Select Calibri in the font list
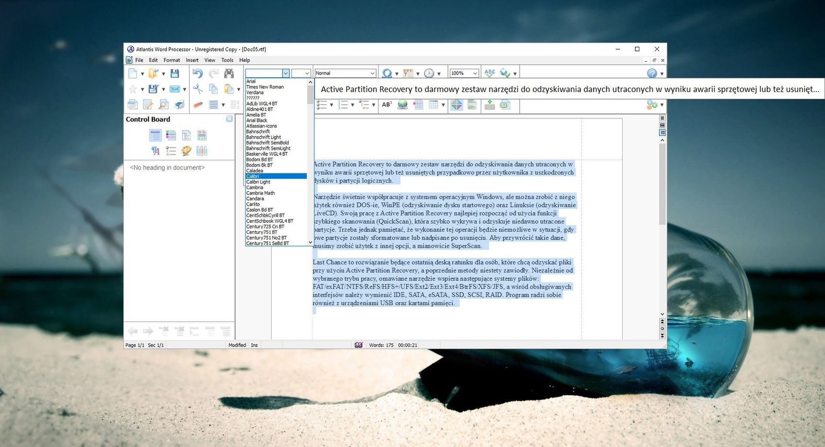Viewport: 825px width, 447px height. [276, 176]
